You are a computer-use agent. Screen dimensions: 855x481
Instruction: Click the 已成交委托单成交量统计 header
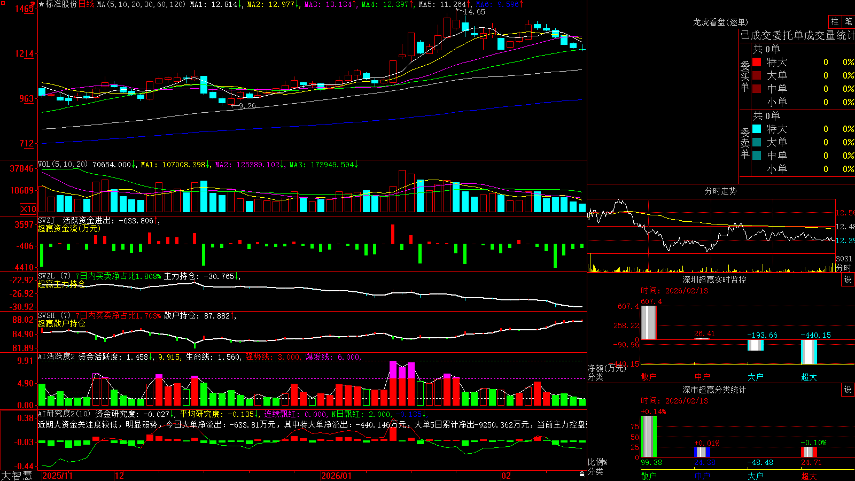[797, 36]
